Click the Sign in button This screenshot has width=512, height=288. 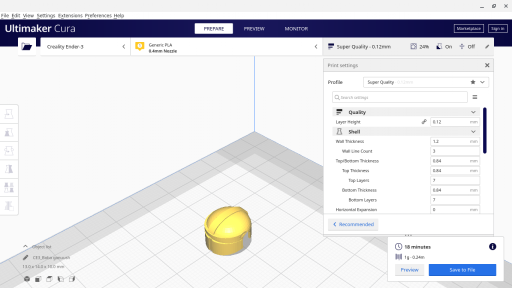tap(497, 28)
